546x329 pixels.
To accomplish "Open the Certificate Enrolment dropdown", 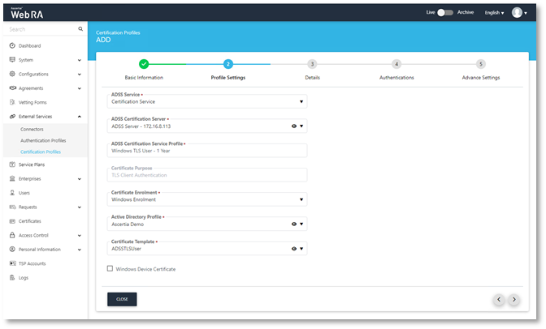I will pyautogui.click(x=208, y=199).
